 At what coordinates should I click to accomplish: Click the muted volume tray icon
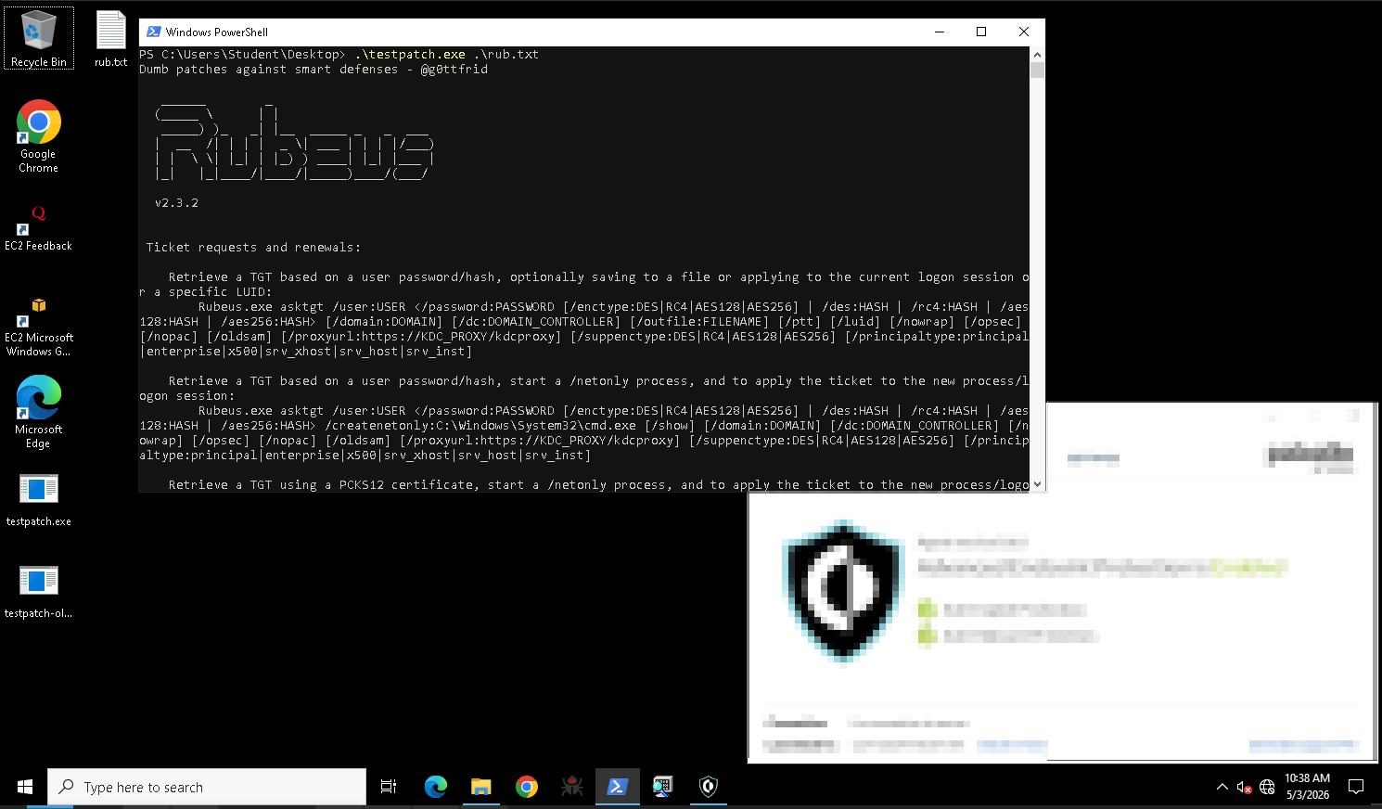[x=1245, y=788]
